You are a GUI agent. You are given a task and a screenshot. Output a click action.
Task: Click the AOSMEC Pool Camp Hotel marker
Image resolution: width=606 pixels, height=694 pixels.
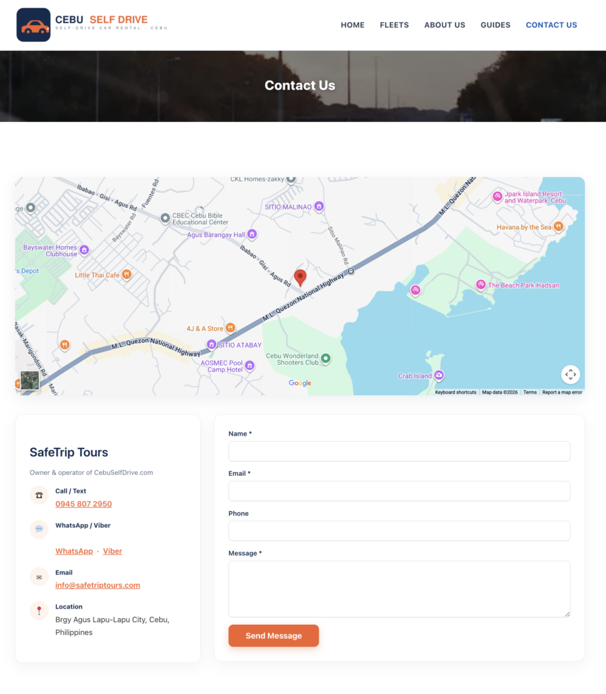click(x=249, y=365)
